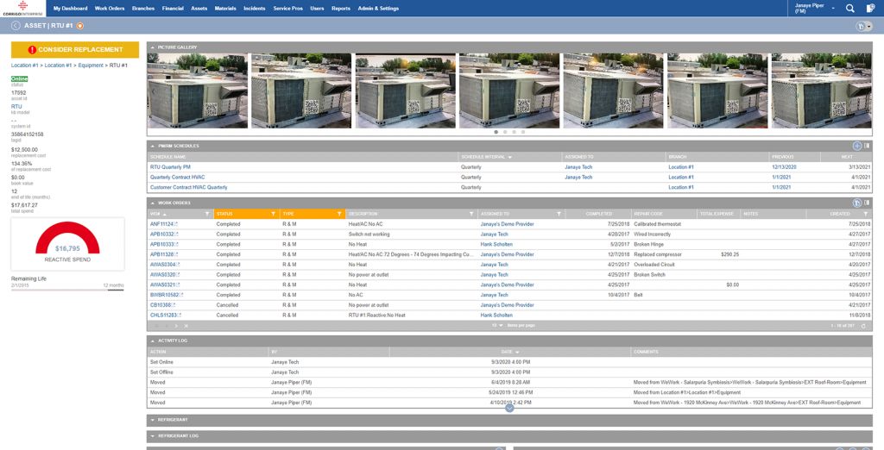This screenshot has height=450, width=884.
Task: Open My Dashboard menu
Action: pyautogui.click(x=71, y=9)
